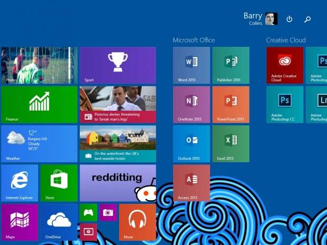This screenshot has height=245, width=327.
Task: Open the small Camera tile
Action: coord(108,212)
